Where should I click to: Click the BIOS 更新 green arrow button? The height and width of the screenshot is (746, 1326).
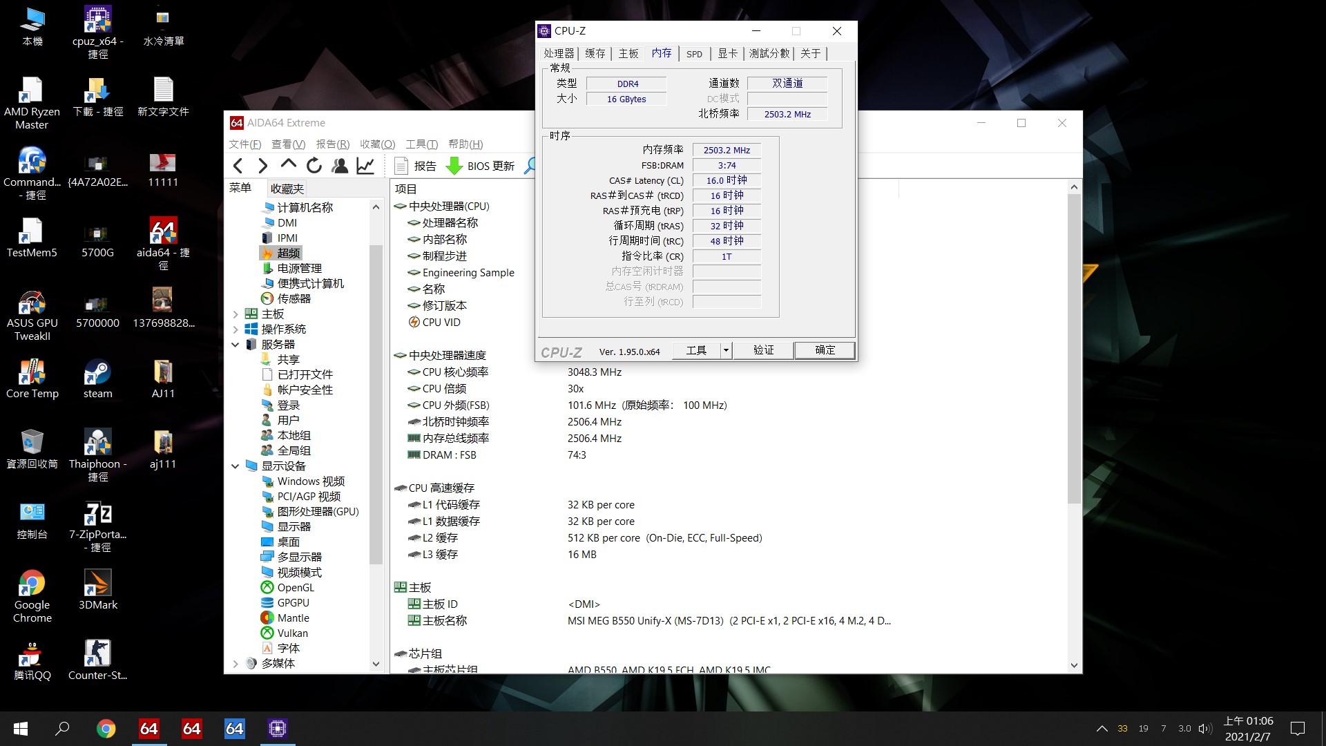tap(481, 166)
